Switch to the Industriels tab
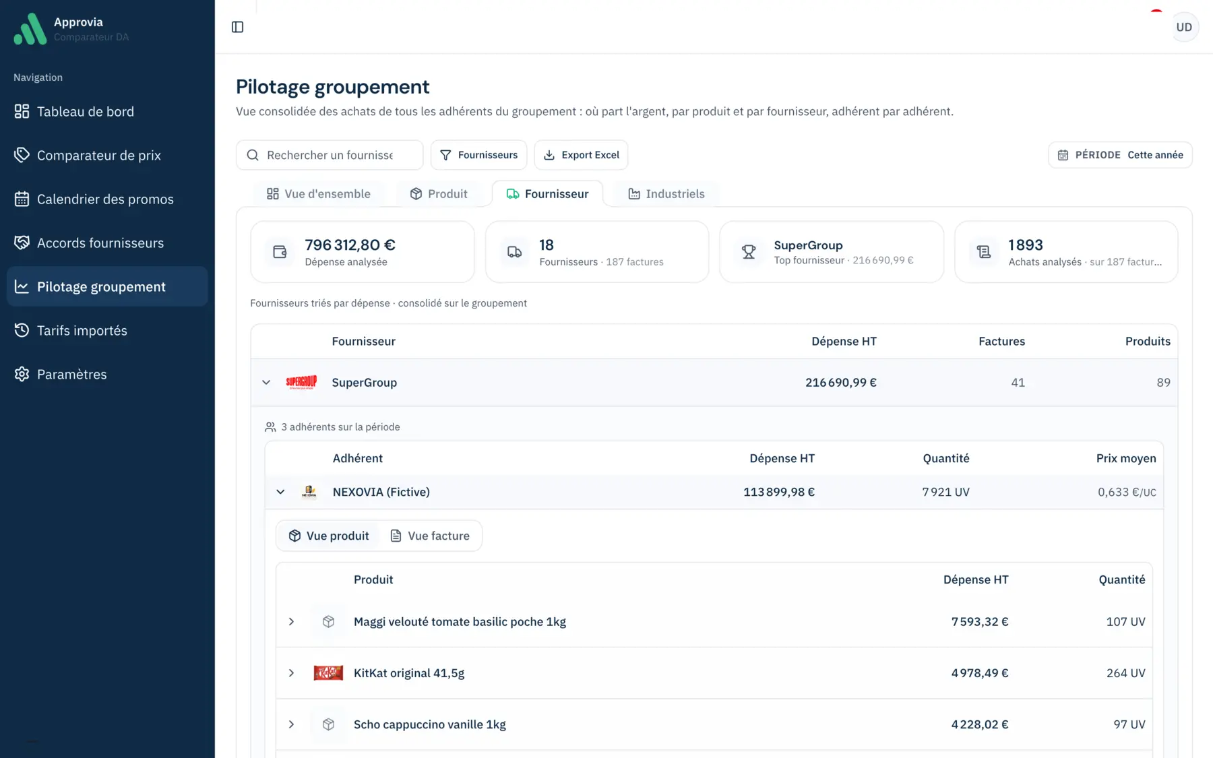Screen dimensions: 1213x758 tap(666, 194)
